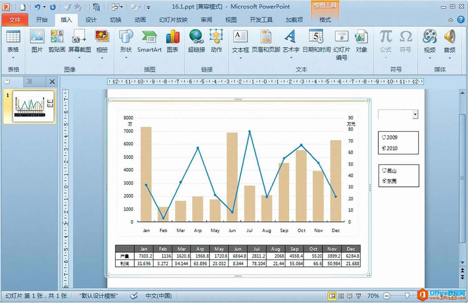The width and height of the screenshot is (468, 303).
Task: Insert an 对象 object
Action: pyautogui.click(x=361, y=41)
